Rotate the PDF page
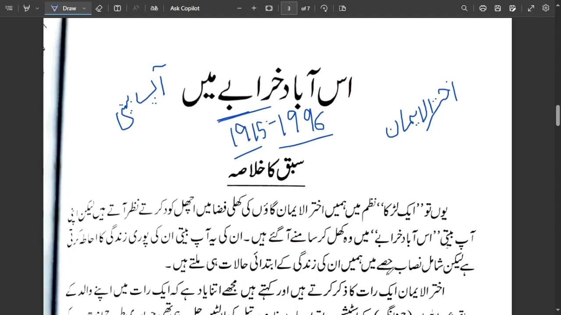This screenshot has height=315, width=561. click(x=324, y=8)
